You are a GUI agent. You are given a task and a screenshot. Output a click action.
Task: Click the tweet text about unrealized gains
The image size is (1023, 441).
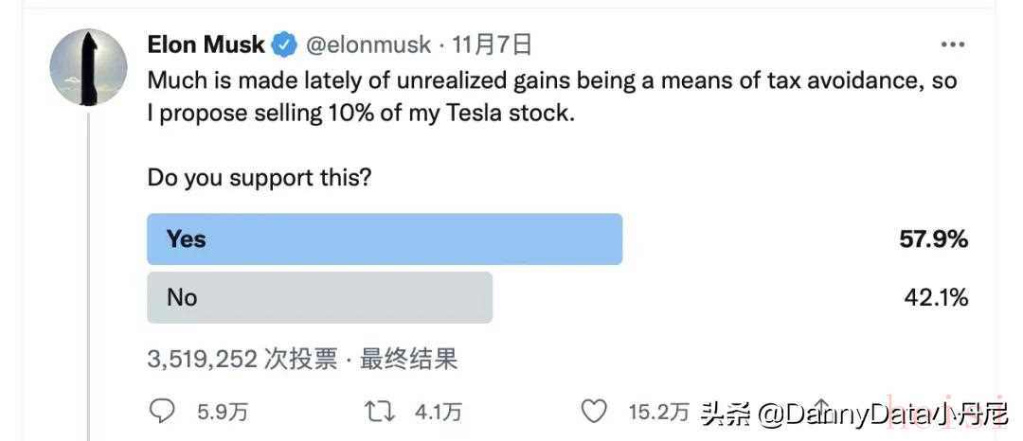(x=551, y=97)
